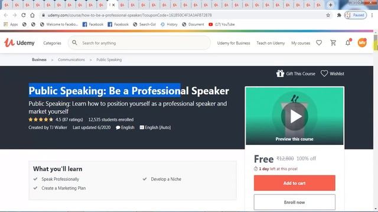Click the Preview this course label
The image size is (378, 212).
point(294,139)
